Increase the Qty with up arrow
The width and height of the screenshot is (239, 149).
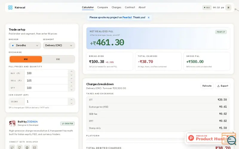[71, 86]
